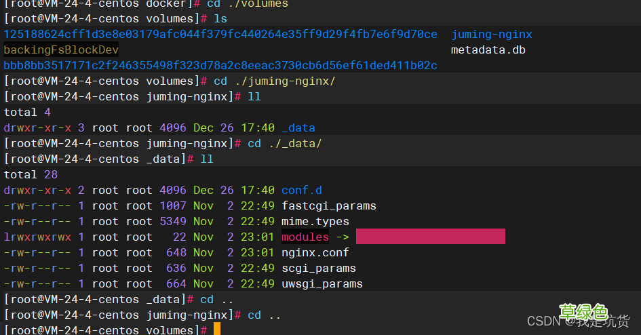The image size is (641, 335).
Task: Click the conf.d directory entry
Action: (x=302, y=191)
